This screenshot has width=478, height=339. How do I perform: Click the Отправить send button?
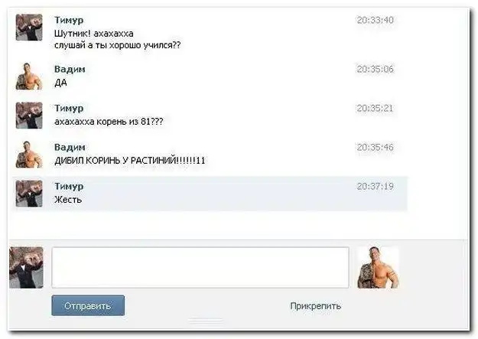[x=88, y=305]
